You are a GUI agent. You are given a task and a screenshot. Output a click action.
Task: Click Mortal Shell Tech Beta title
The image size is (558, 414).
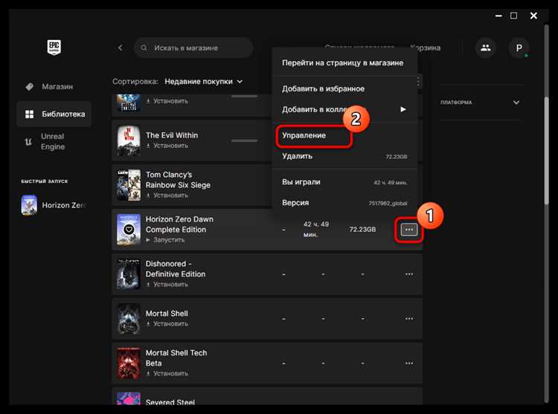click(x=176, y=358)
